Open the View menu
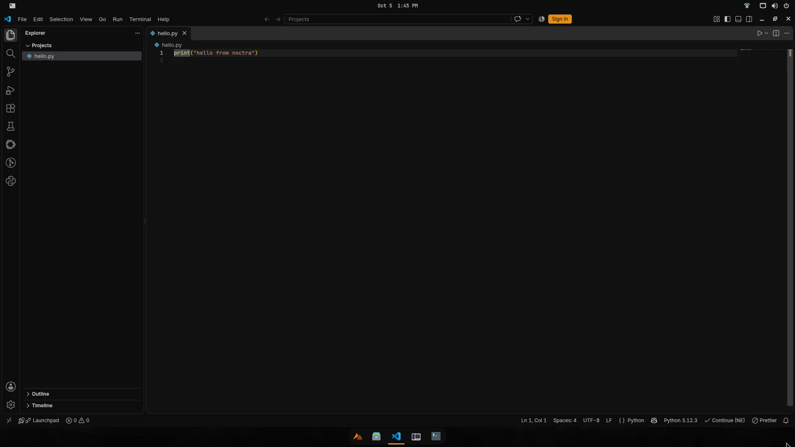This screenshot has height=447, width=795. (x=86, y=19)
